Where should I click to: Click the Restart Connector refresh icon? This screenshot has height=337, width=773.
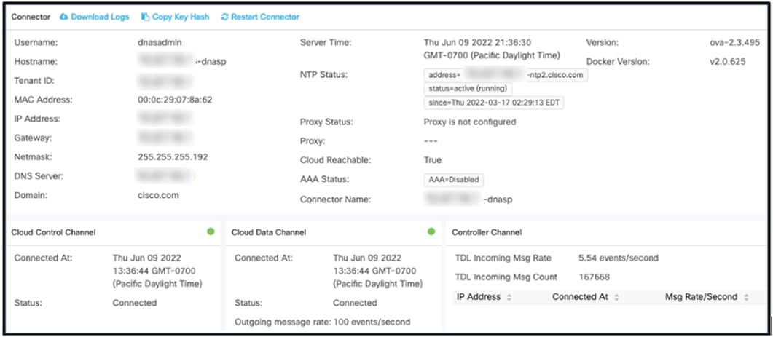(x=224, y=17)
